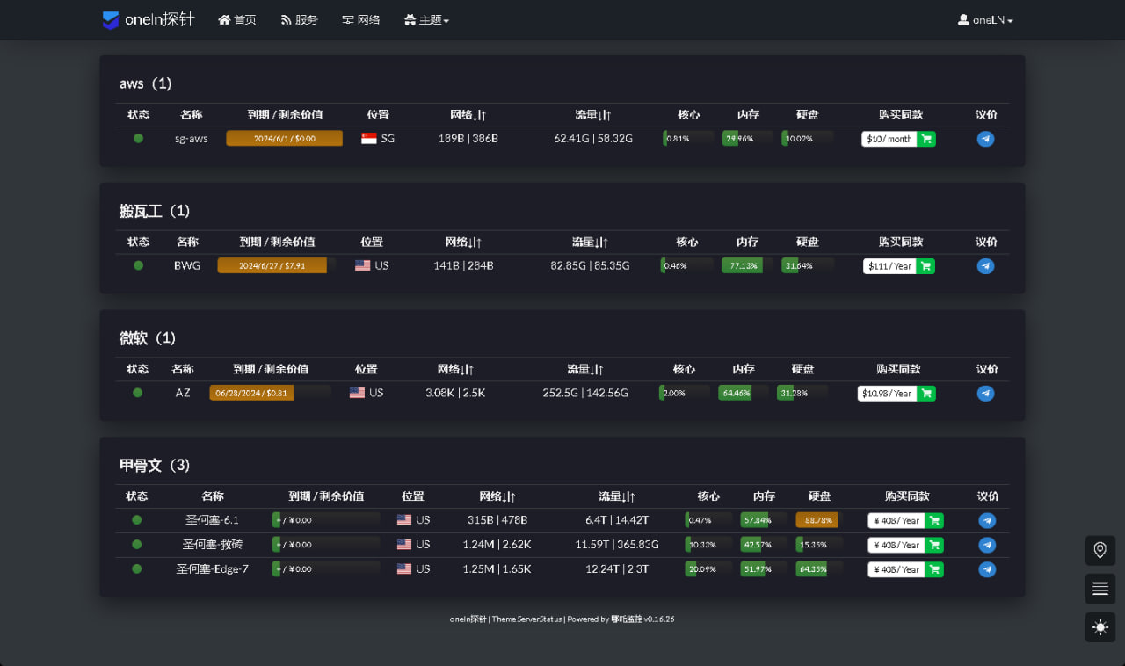The image size is (1125, 666).
Task: Click the Telegram bargain icon for AZ
Action: 986,394
